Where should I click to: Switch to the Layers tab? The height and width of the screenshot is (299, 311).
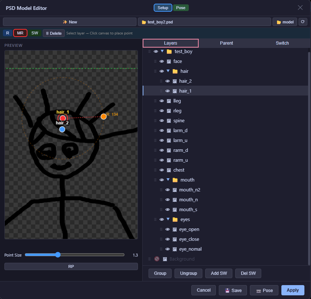point(171,43)
